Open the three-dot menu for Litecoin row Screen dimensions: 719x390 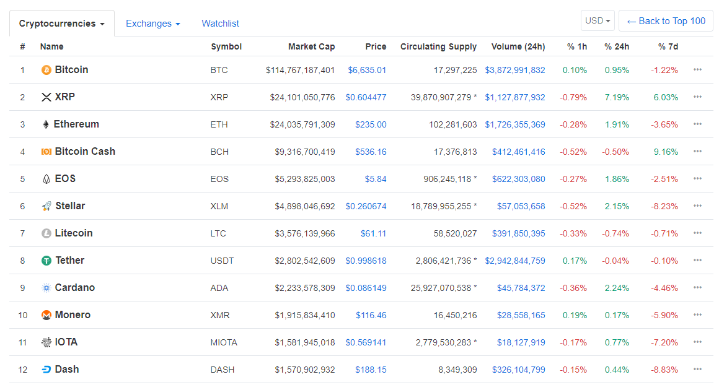pos(697,233)
